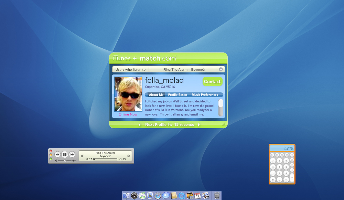Image resolution: width=344 pixels, height=200 pixels.
Task: Open iPhoto from the dock
Action: coord(190,196)
